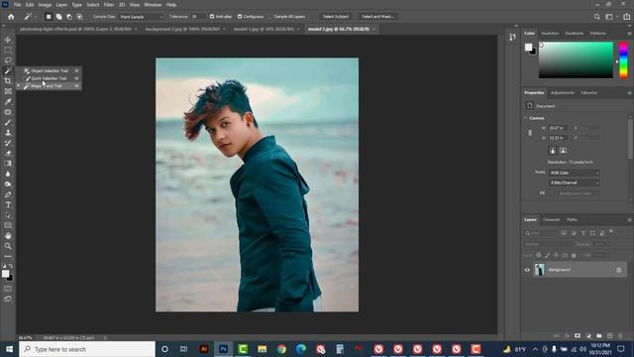Open the Bits/Channel dropdown

[x=574, y=182]
